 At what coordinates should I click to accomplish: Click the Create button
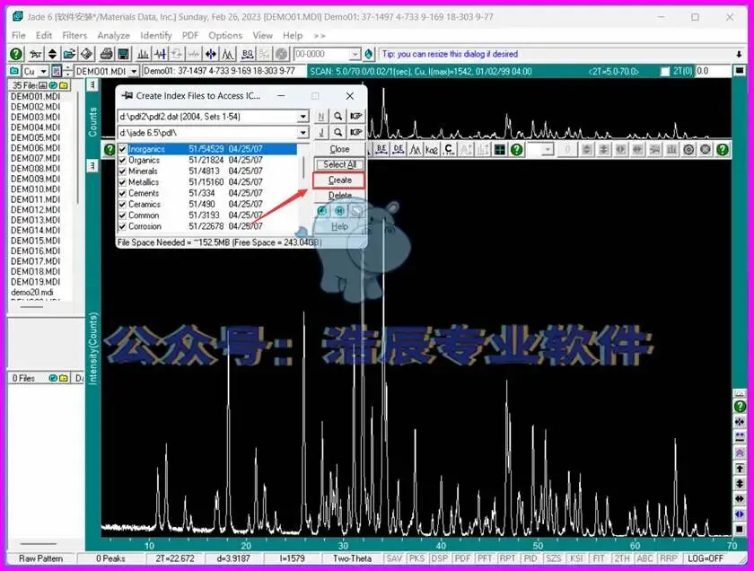(x=339, y=180)
